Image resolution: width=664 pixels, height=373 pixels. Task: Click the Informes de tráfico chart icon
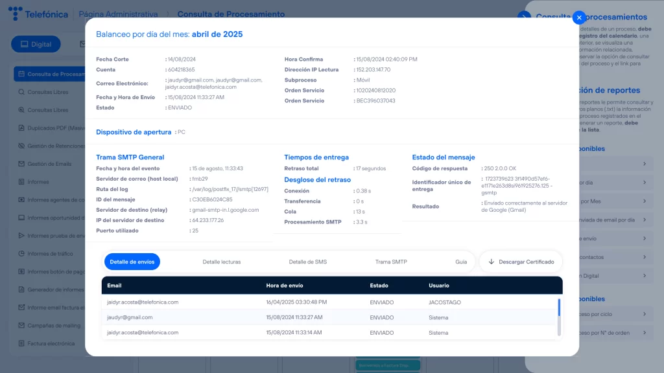point(21,253)
